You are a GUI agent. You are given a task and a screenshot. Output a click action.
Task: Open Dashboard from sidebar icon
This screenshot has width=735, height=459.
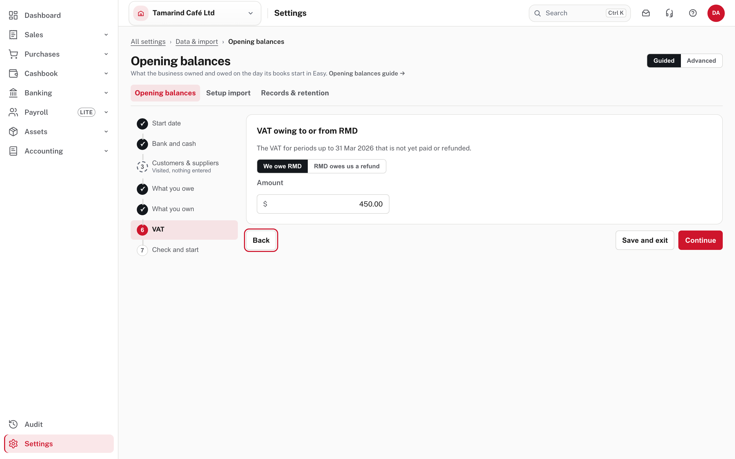pos(13,15)
